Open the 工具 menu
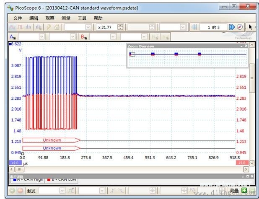 point(82,18)
